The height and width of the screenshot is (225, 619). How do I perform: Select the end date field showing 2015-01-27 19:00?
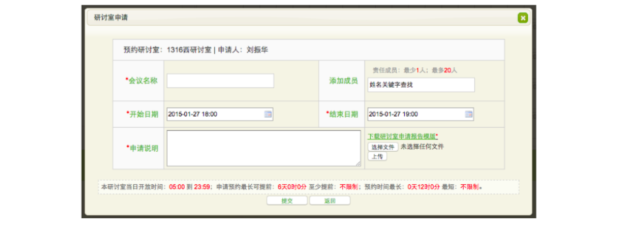[x=421, y=115]
